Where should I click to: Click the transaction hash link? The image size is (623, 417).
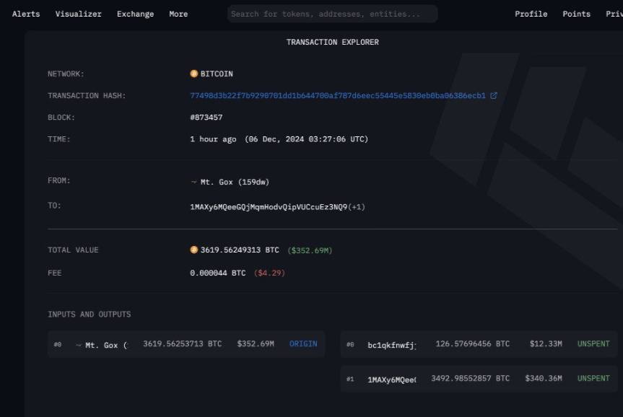338,96
